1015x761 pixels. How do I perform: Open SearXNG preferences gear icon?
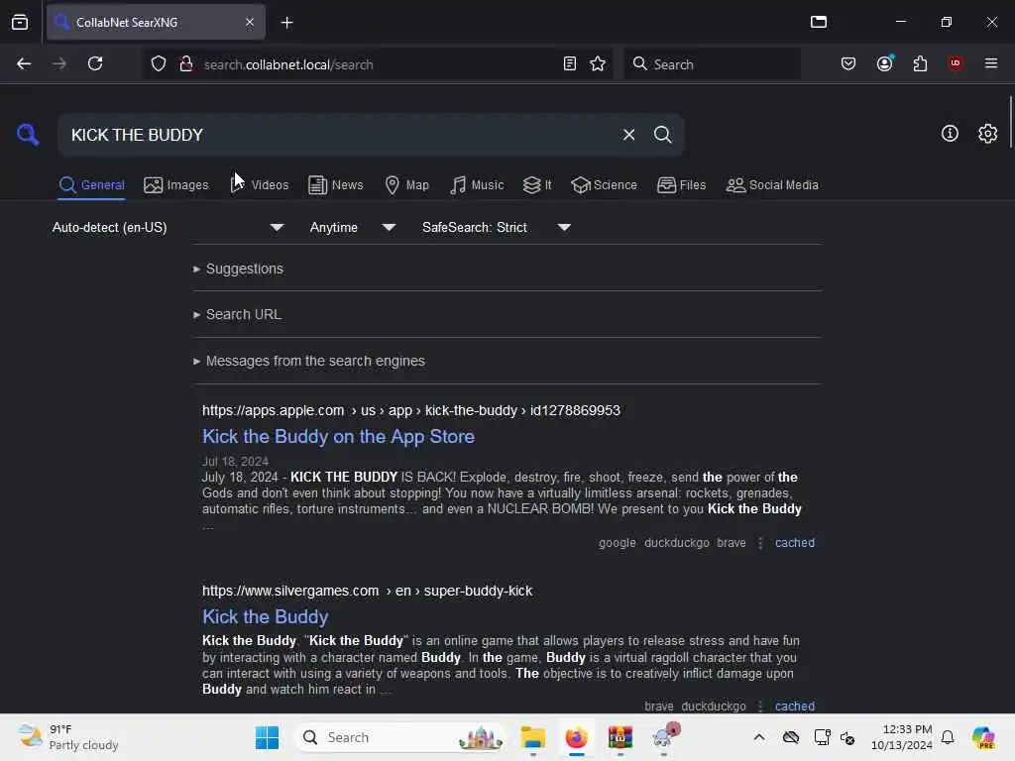(x=987, y=134)
